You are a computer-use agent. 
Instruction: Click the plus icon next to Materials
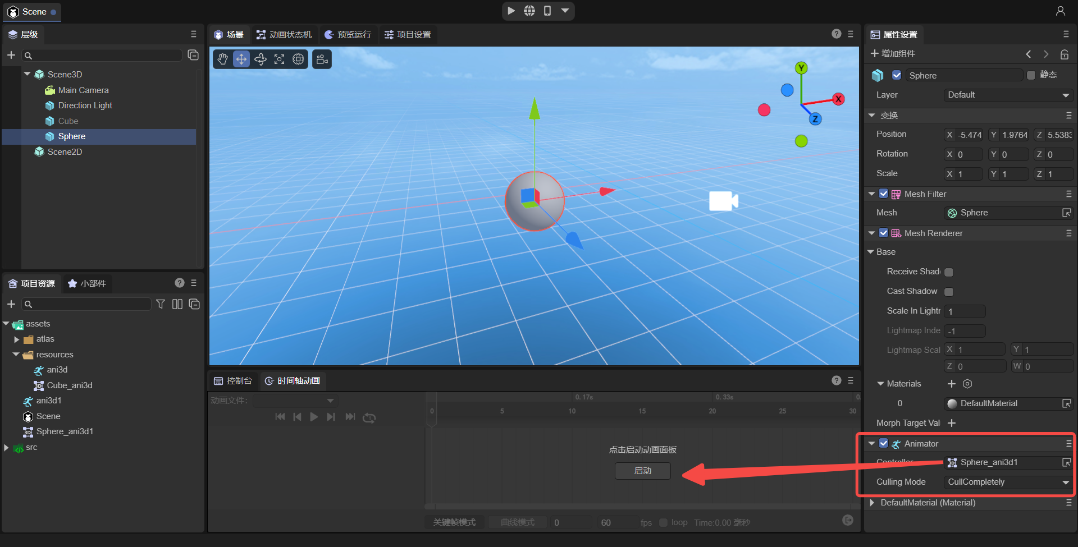[x=951, y=384]
